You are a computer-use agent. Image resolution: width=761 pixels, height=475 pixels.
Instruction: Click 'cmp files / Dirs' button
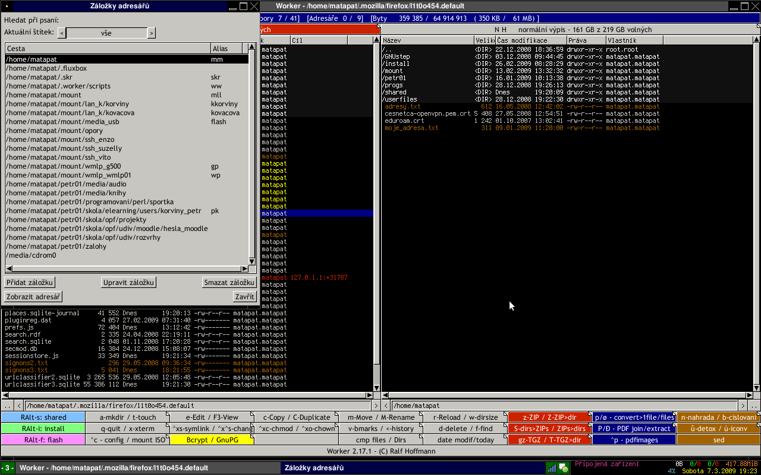[x=381, y=440]
